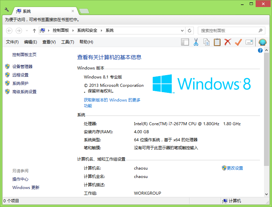Click the processor value Intel(R) Core(TM) i7-2677M
The image size is (272, 207).
[x=187, y=124]
